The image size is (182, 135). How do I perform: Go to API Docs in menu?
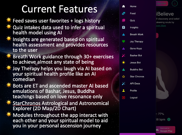135,84
